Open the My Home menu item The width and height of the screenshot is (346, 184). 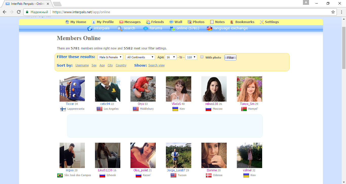pos(78,22)
